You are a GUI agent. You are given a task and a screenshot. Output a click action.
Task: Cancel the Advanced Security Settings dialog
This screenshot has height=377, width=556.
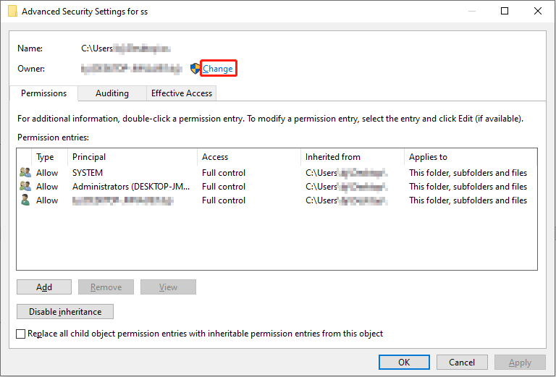[462, 363]
